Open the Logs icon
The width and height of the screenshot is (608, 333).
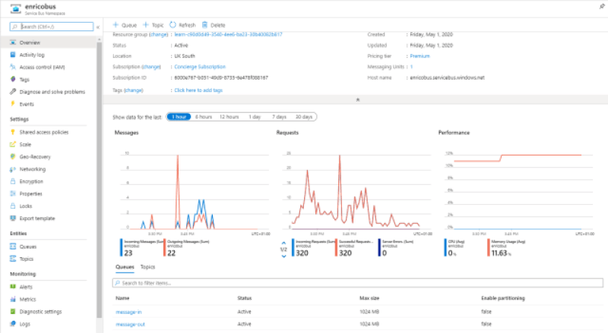pyautogui.click(x=13, y=324)
